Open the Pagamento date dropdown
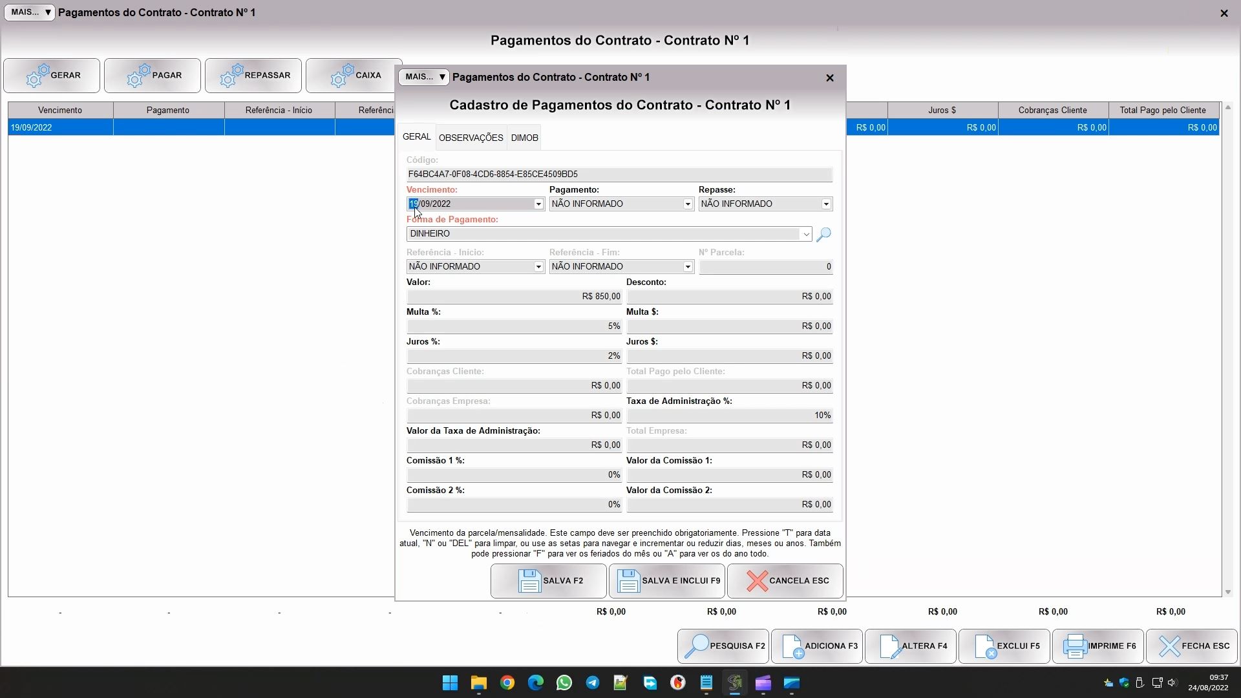The width and height of the screenshot is (1241, 698). click(x=688, y=204)
